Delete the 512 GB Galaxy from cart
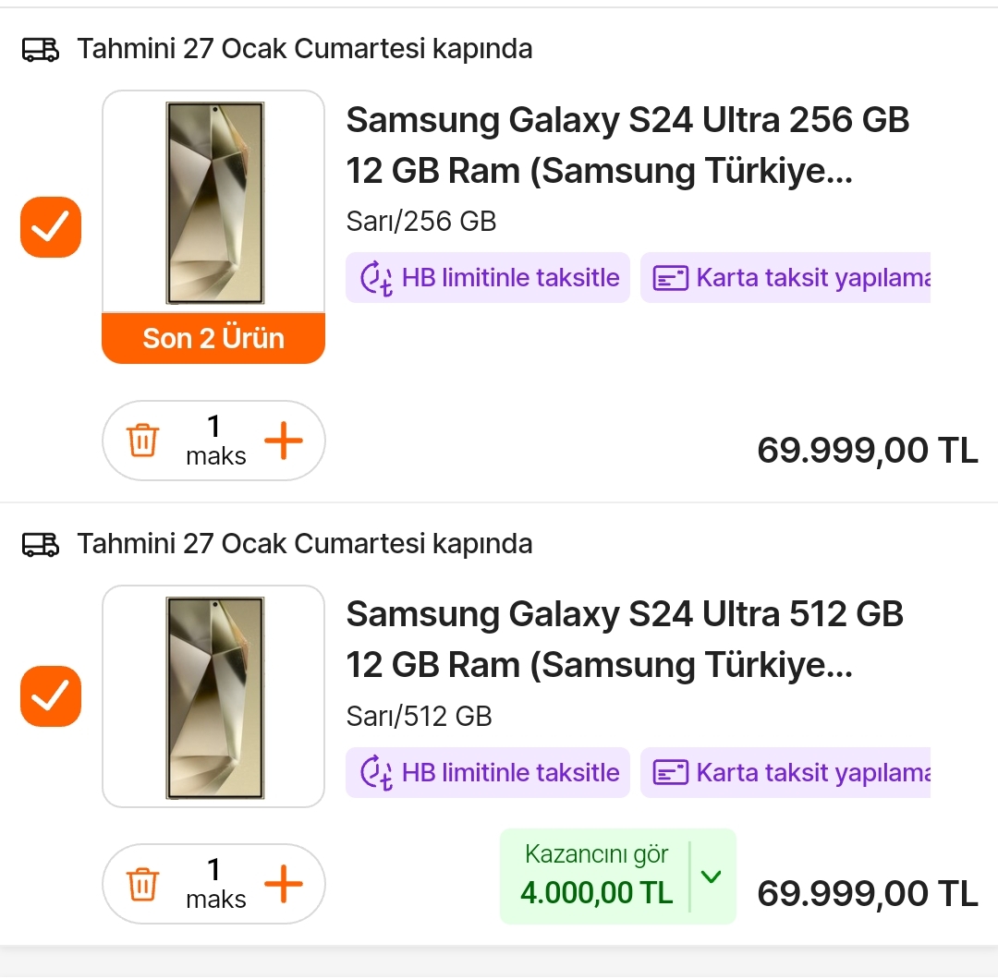This screenshot has height=979, width=998. 142,884
